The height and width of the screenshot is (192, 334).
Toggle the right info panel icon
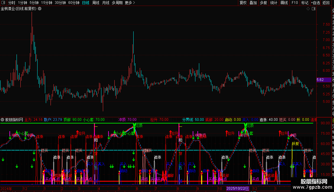click(314, 9)
